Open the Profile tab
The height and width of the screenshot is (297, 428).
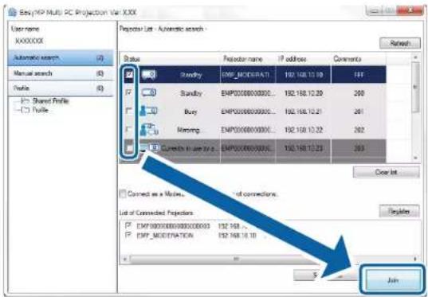click(61, 88)
